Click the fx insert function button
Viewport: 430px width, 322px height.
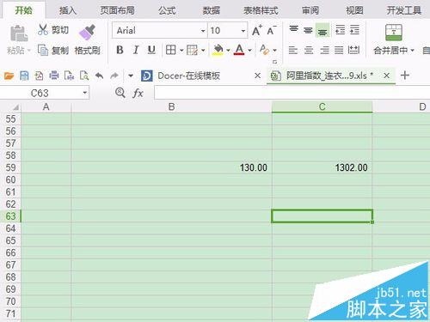click(x=138, y=93)
